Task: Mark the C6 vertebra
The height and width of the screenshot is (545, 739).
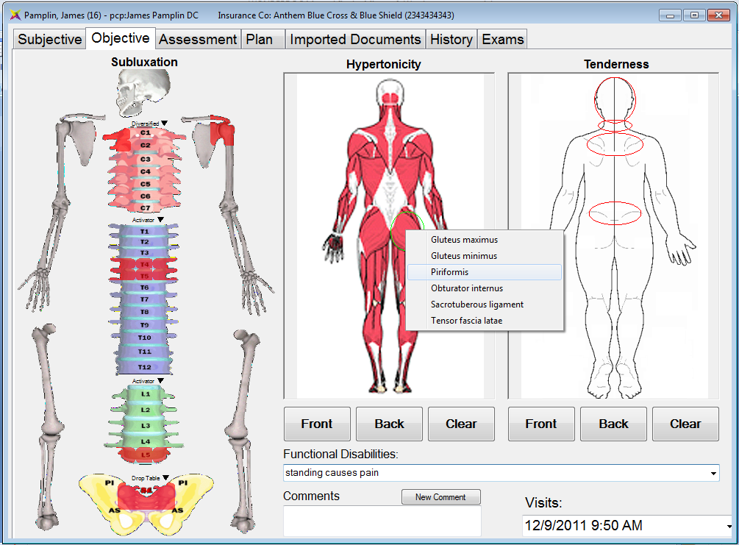Action: click(x=145, y=196)
